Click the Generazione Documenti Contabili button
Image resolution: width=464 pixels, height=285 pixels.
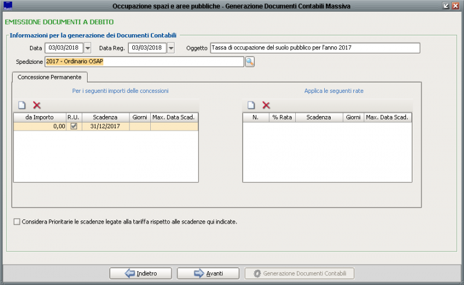pos(299,273)
